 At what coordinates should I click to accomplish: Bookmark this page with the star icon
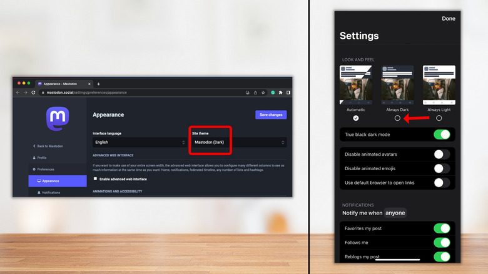pos(263,93)
